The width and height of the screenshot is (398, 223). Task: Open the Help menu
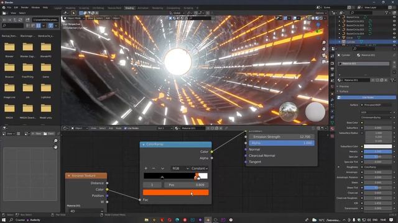(45, 7)
